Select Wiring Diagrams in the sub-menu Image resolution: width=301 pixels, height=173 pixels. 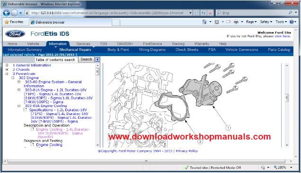click(152, 49)
